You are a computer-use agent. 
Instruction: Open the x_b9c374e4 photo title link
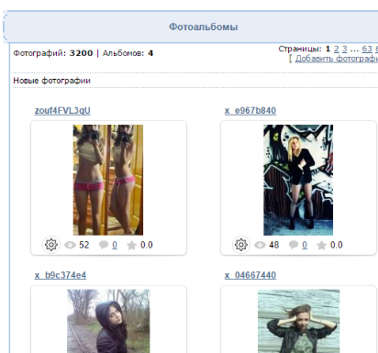point(61,275)
